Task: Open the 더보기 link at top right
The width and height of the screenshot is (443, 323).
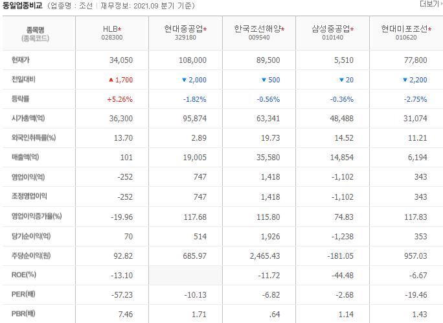Action: pos(431,4)
